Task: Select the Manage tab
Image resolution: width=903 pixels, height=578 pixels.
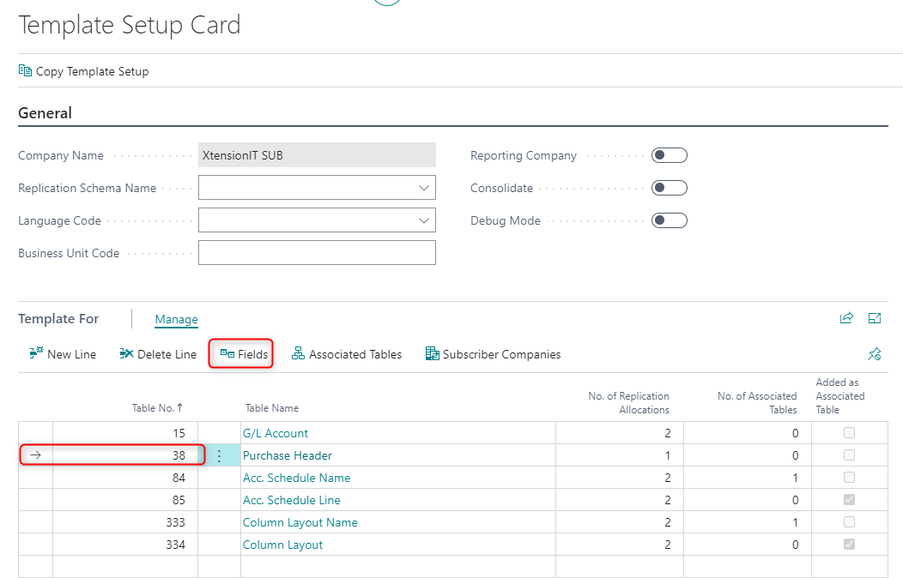Action: click(176, 319)
